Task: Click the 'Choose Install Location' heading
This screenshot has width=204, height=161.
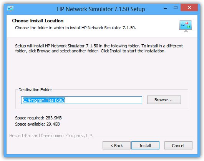Action: click(38, 21)
